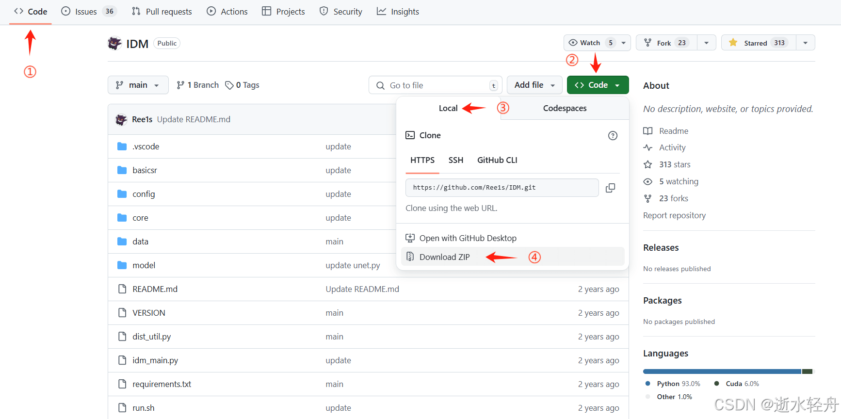Open the .vscode folder
This screenshot has width=841, height=419.
pos(146,146)
